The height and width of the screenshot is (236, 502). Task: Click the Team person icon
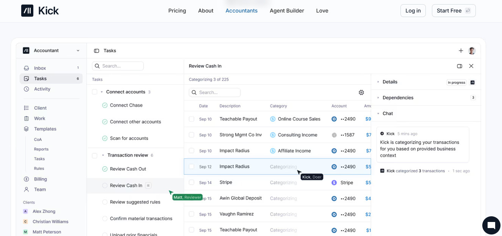(26, 189)
